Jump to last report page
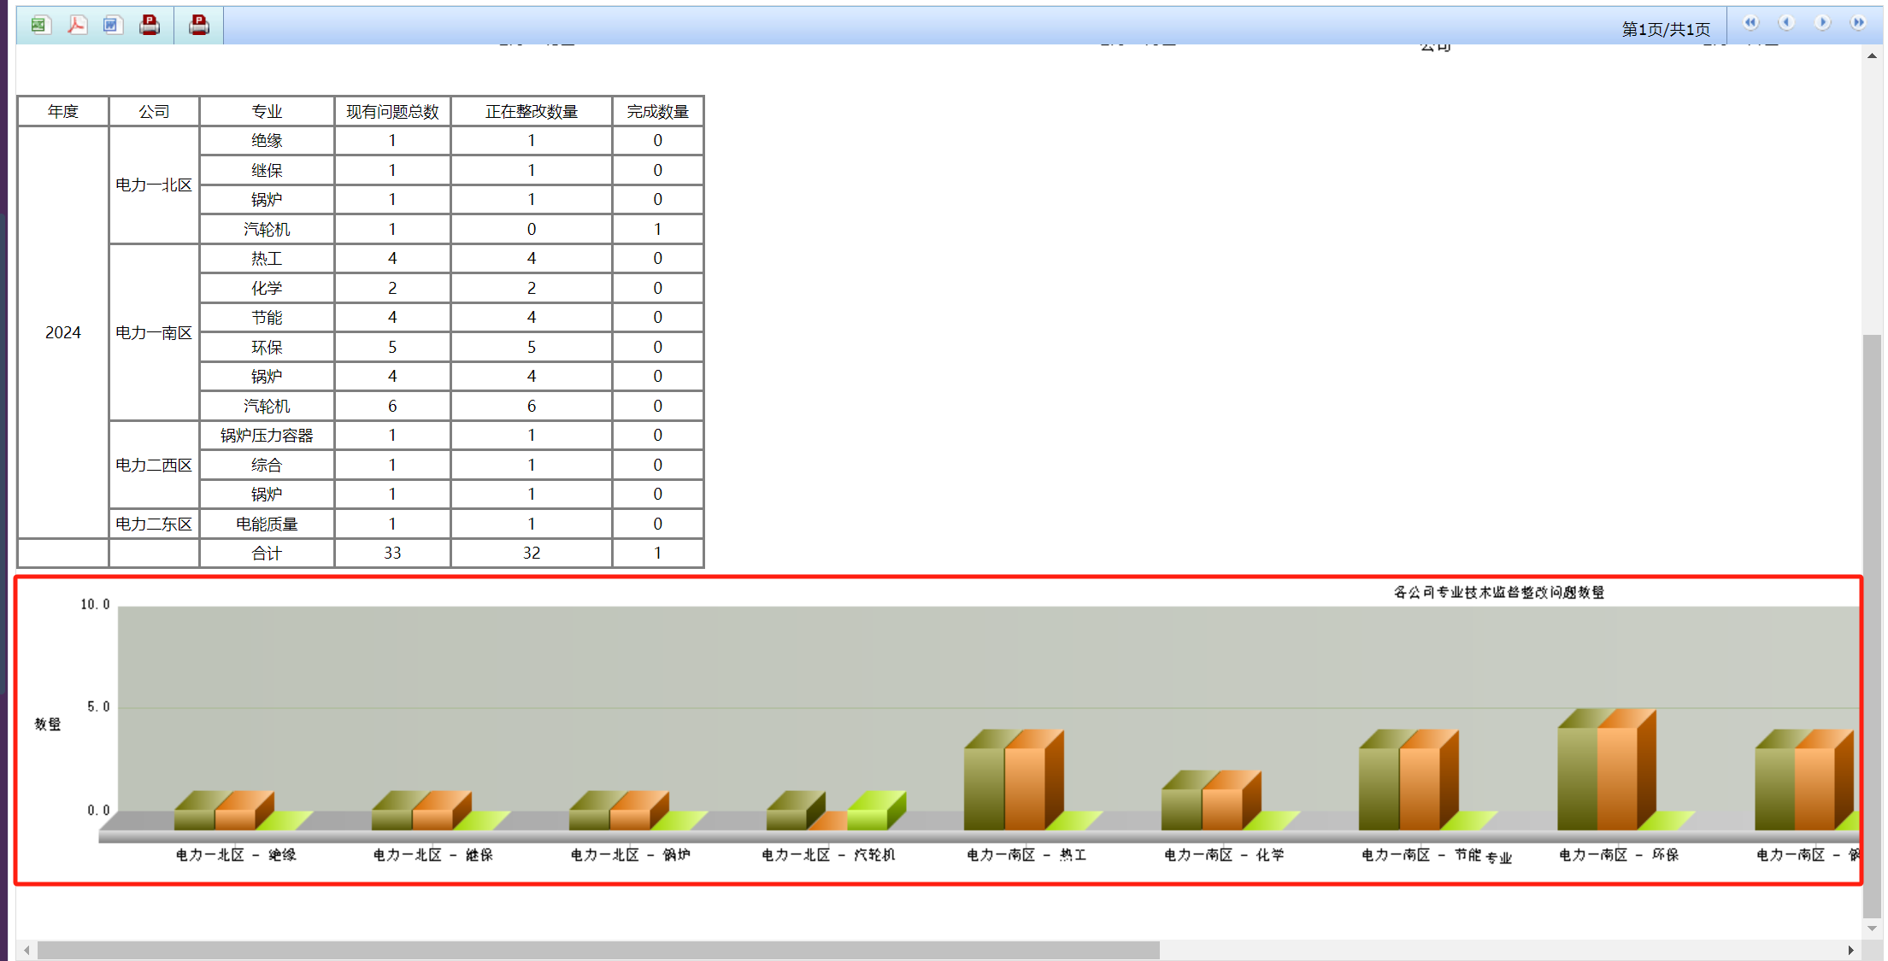1888x961 pixels. pos(1858,23)
